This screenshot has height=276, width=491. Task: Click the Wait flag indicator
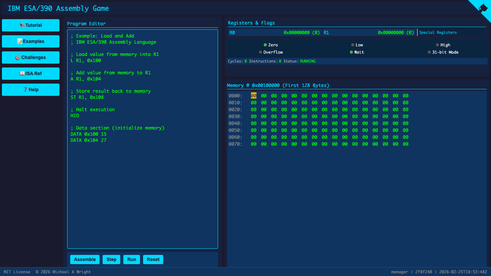click(x=357, y=52)
